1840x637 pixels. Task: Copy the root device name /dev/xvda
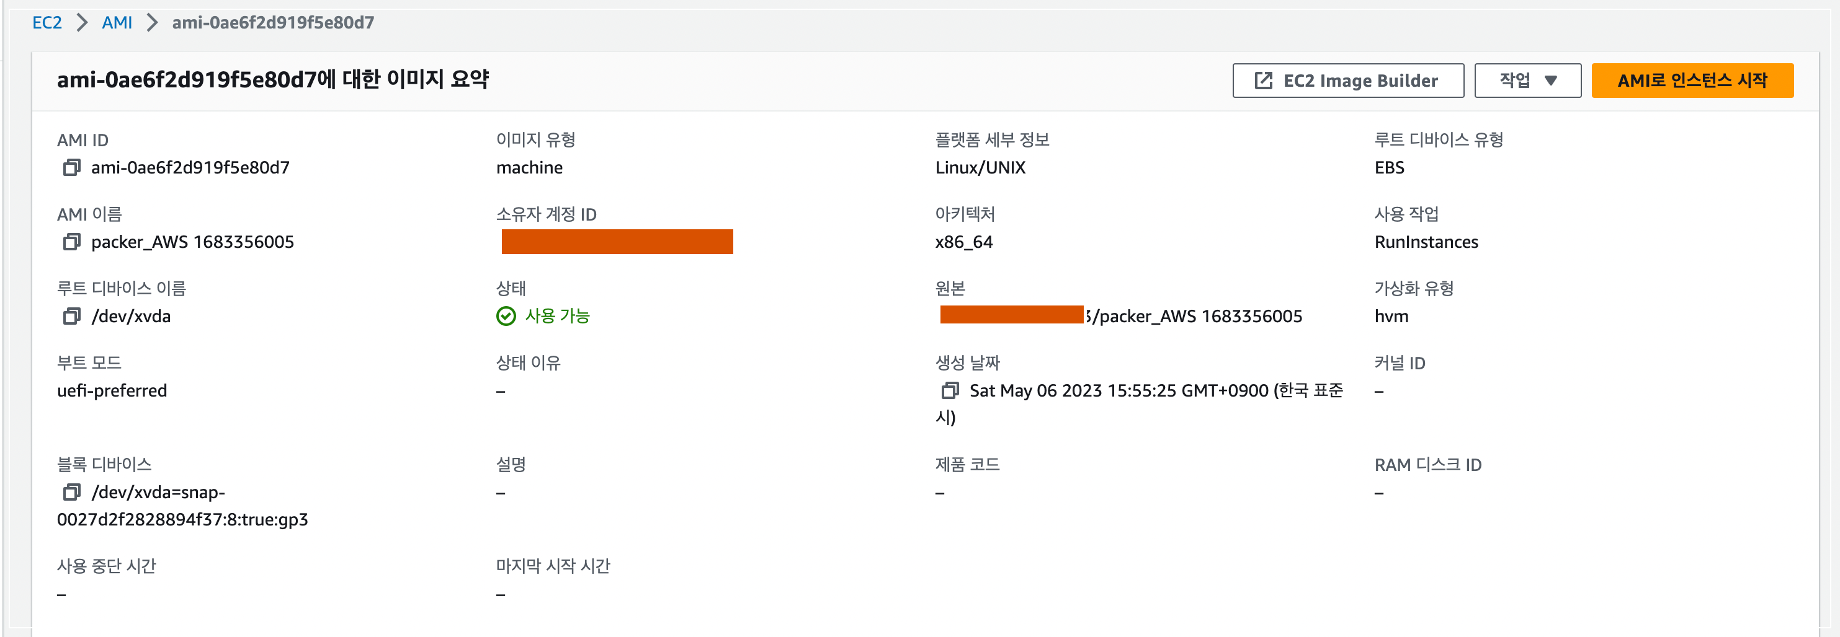71,316
